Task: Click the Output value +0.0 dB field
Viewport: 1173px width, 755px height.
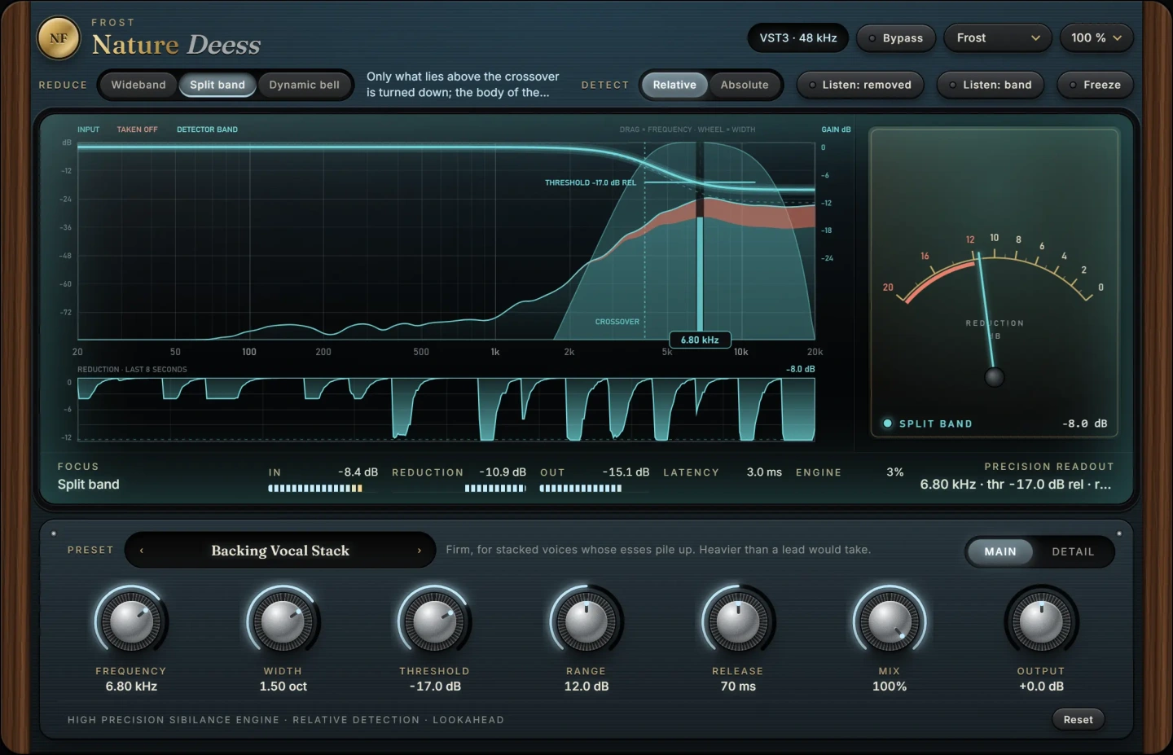Action: pos(1041,687)
